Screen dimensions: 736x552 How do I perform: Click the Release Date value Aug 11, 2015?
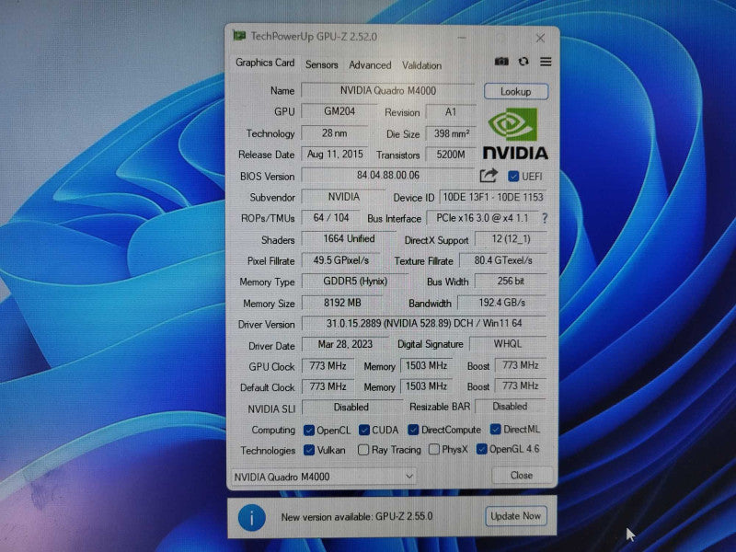tap(335, 155)
